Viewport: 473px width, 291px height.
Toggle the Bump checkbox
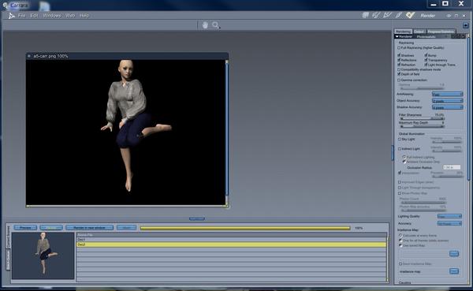coord(426,55)
